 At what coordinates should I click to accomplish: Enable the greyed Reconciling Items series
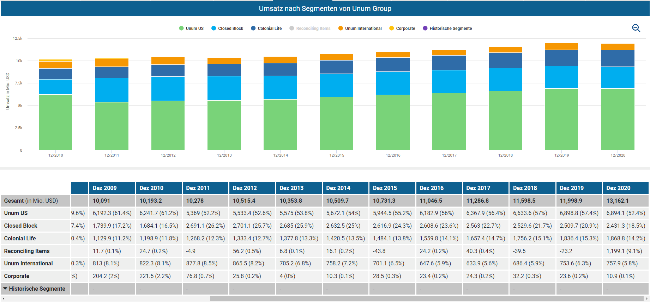pos(310,29)
